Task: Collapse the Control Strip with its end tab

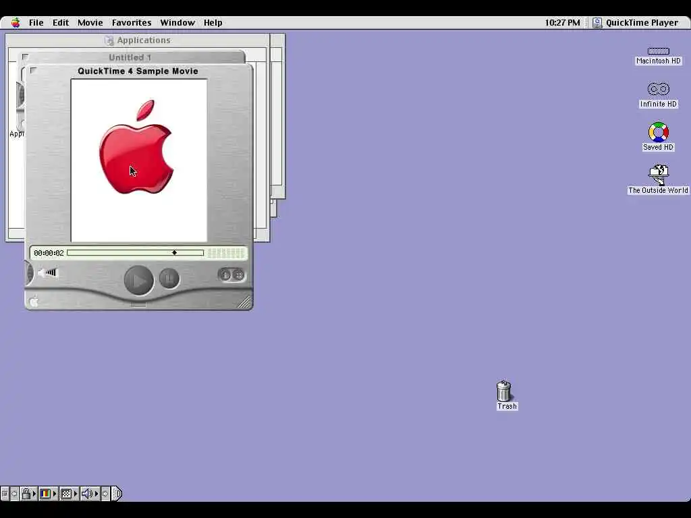Action: coord(117,494)
